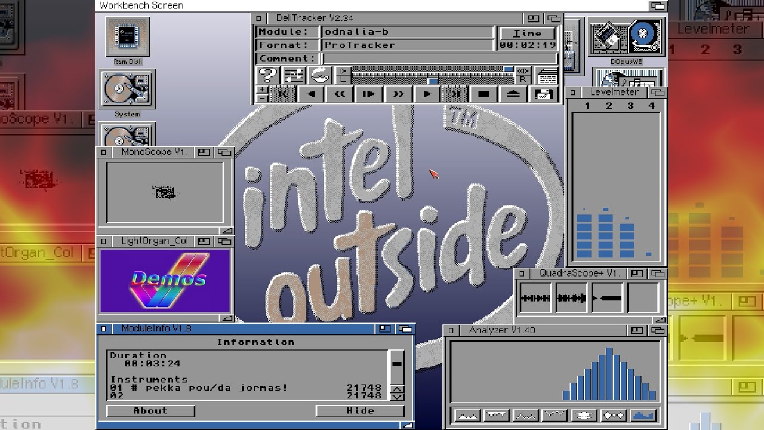Click the Levelmeter window title bar
Viewport: 764px width, 430px height.
[614, 93]
